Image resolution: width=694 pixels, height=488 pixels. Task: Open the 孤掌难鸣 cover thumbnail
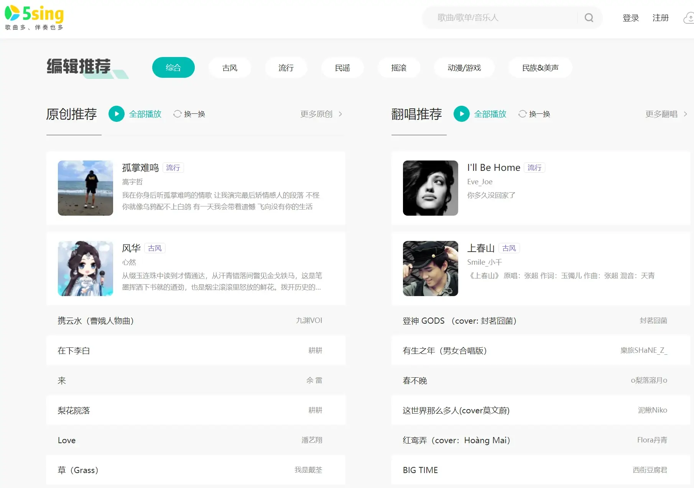(86, 188)
